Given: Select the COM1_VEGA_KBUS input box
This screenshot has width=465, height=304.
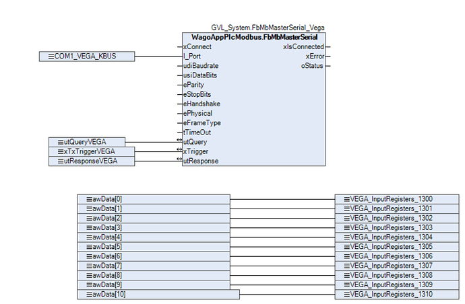Looking at the screenshot, I should pos(87,56).
